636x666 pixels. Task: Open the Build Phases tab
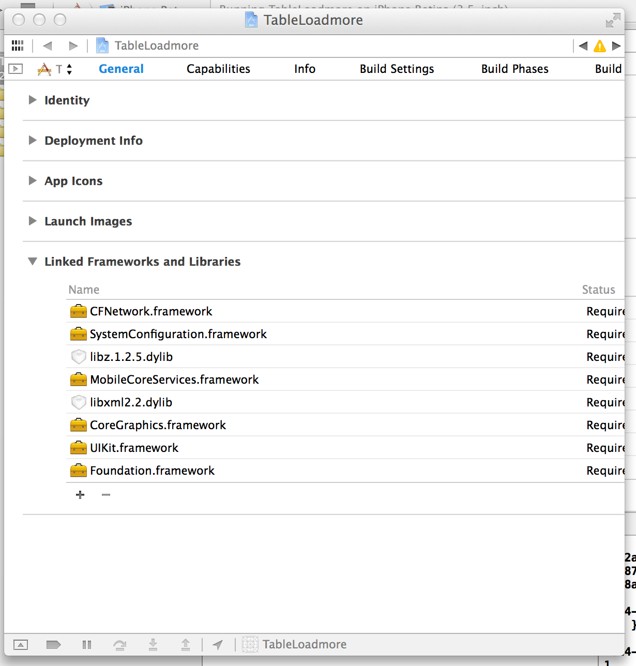pos(514,69)
